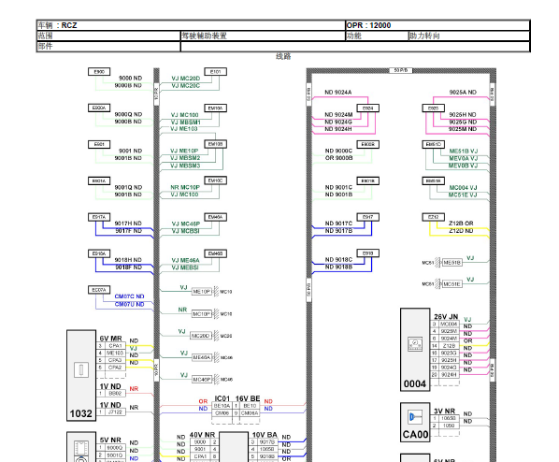Select the E900 splice box
559x462 pixels.
tap(99, 72)
